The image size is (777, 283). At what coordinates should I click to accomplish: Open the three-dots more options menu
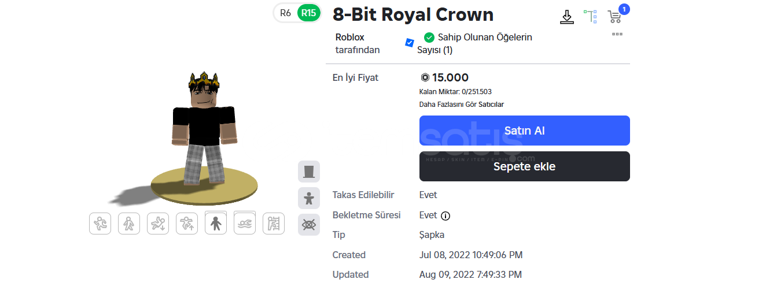[x=617, y=34]
